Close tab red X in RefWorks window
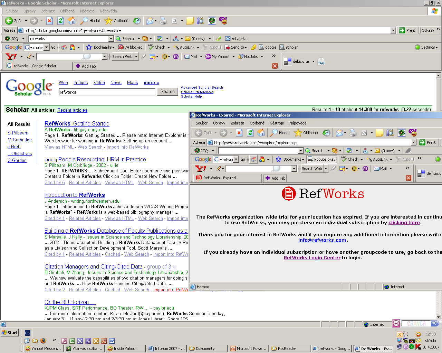 point(409,178)
